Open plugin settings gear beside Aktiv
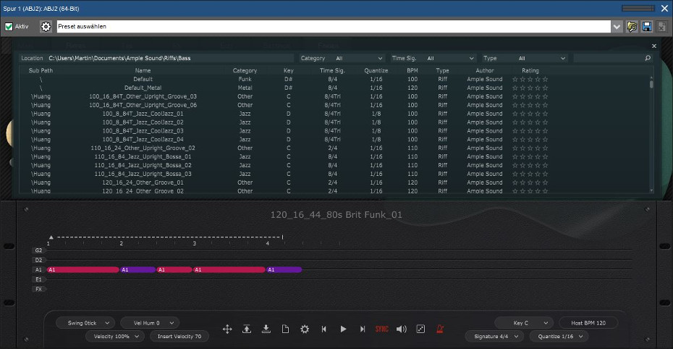 click(x=46, y=27)
